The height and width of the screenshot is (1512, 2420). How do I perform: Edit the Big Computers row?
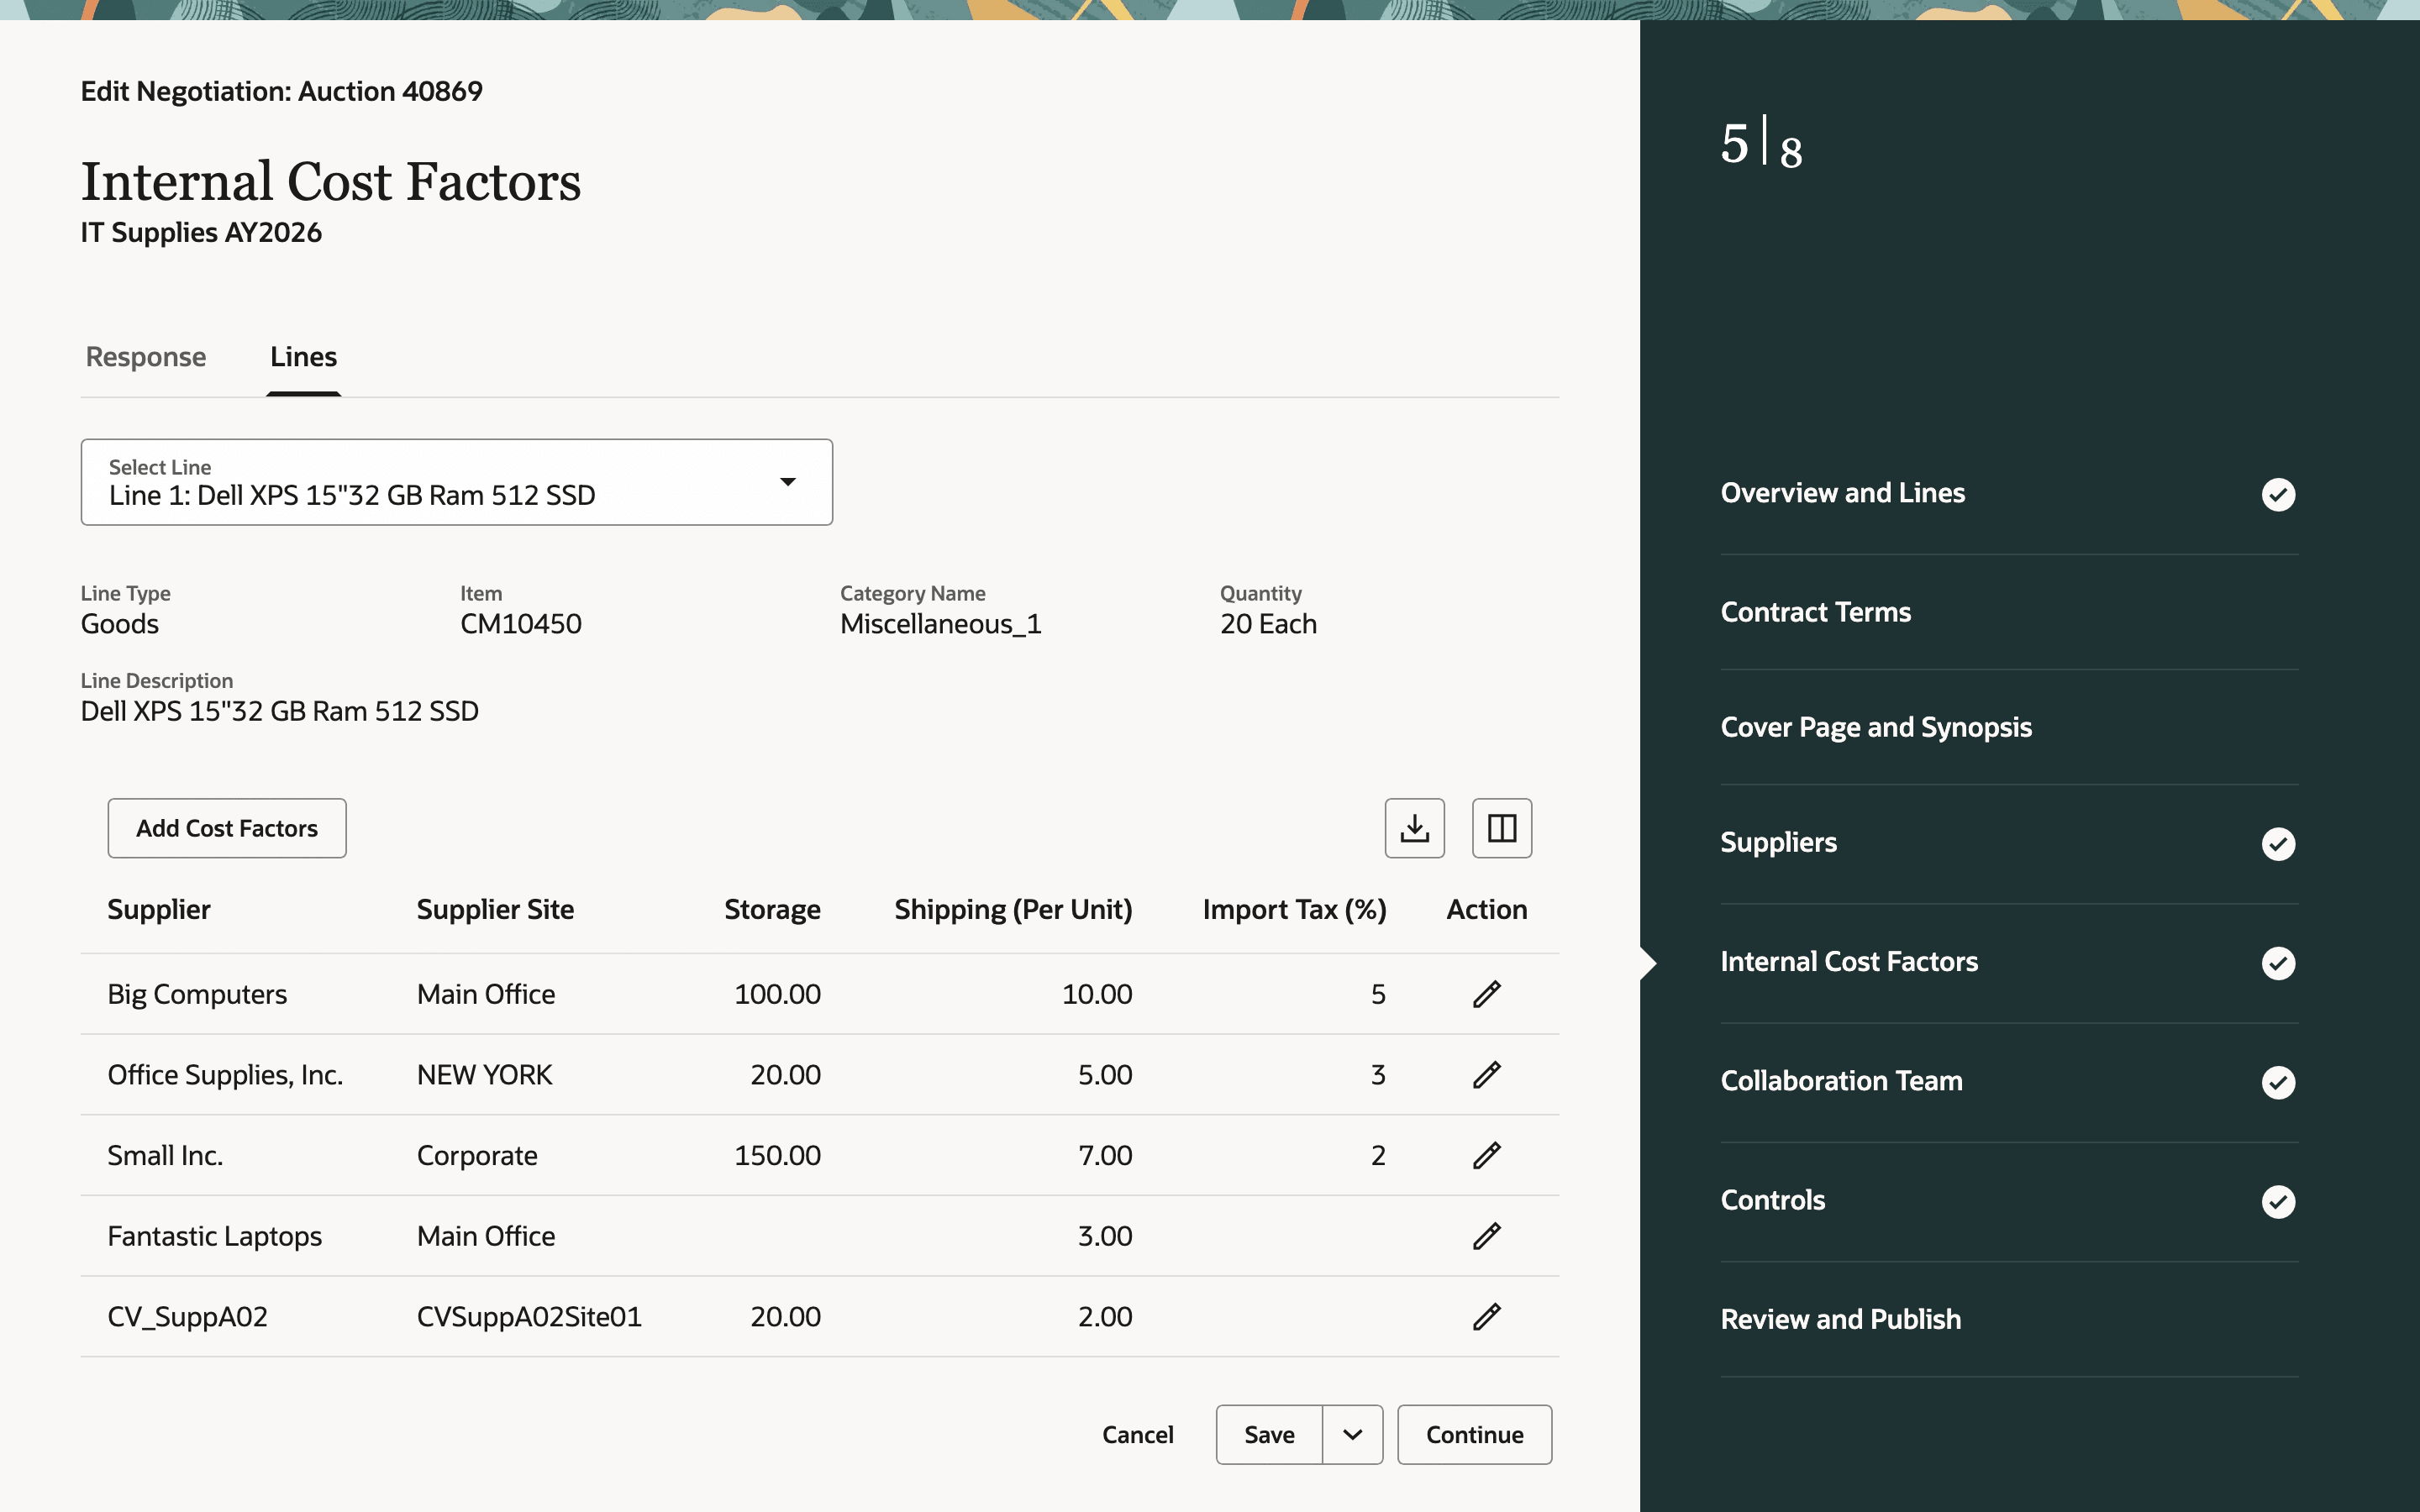(x=1486, y=994)
